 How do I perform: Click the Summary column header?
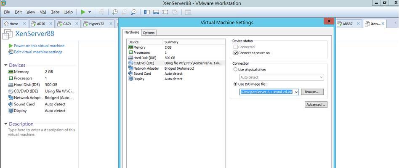click(x=194, y=42)
